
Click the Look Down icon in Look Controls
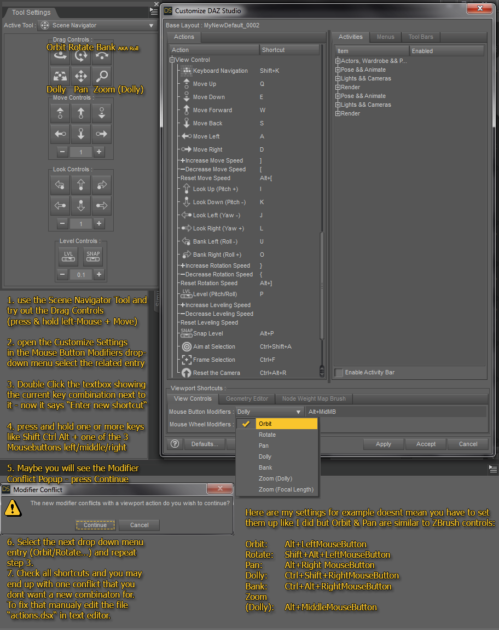81,206
